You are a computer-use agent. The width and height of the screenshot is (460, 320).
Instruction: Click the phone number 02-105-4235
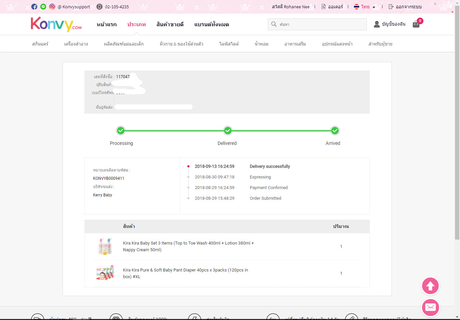117,7
